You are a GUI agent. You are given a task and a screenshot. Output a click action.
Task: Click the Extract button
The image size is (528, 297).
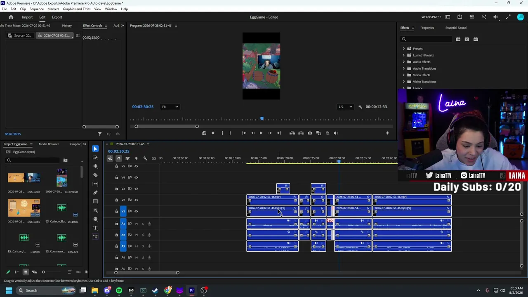301,133
